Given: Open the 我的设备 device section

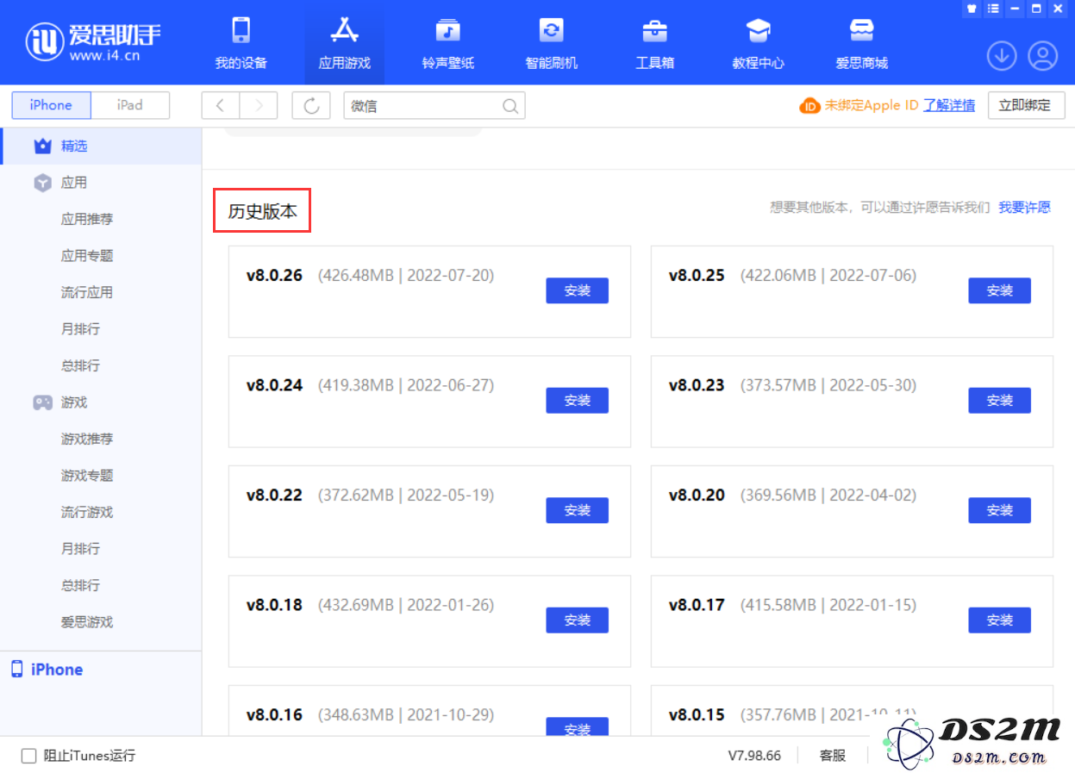Looking at the screenshot, I should (x=241, y=41).
